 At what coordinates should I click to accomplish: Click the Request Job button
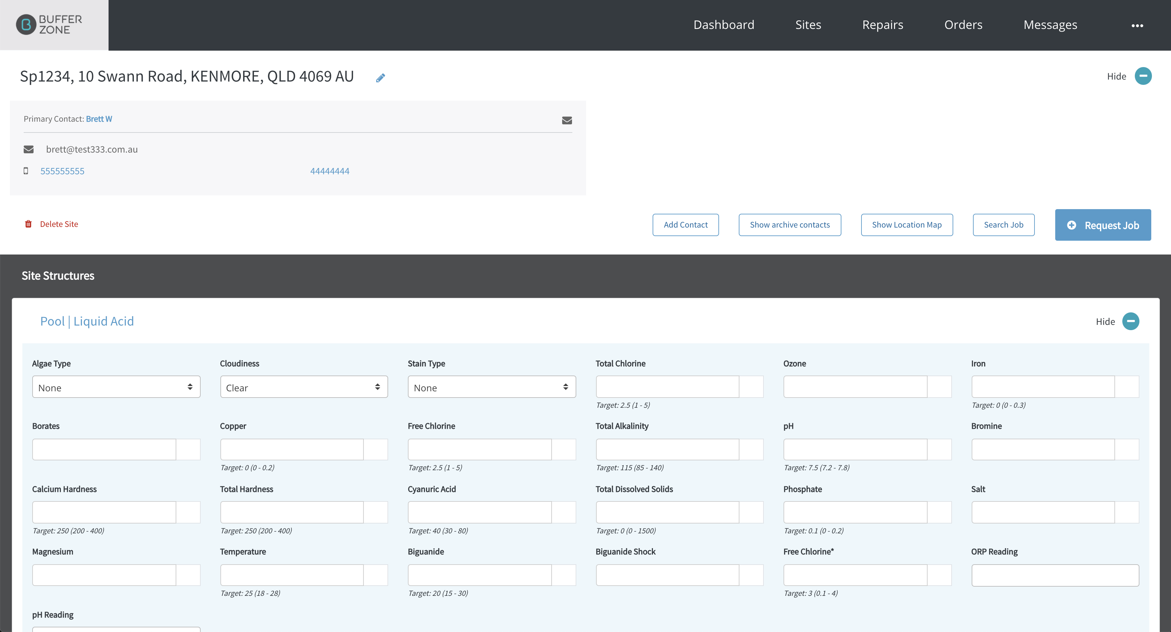1103,225
